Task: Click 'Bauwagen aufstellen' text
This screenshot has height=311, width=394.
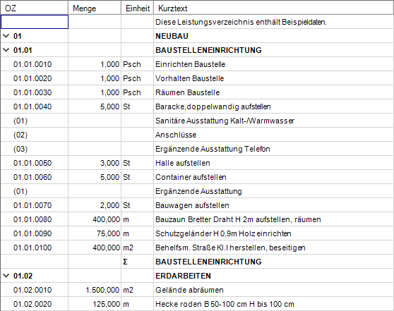Action: pos(192,205)
